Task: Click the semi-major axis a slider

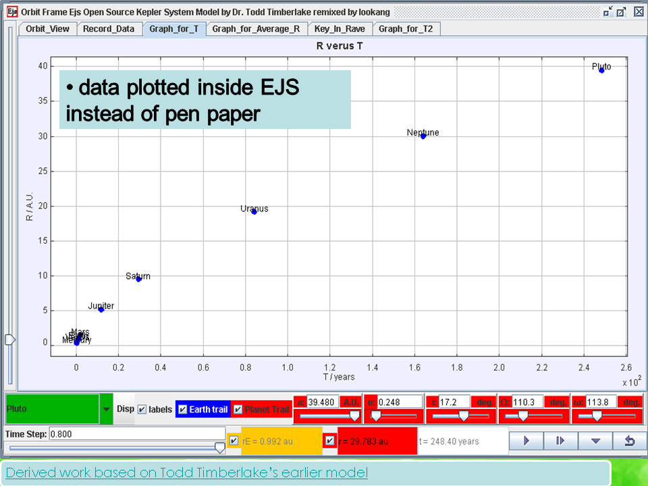Action: [x=328, y=416]
